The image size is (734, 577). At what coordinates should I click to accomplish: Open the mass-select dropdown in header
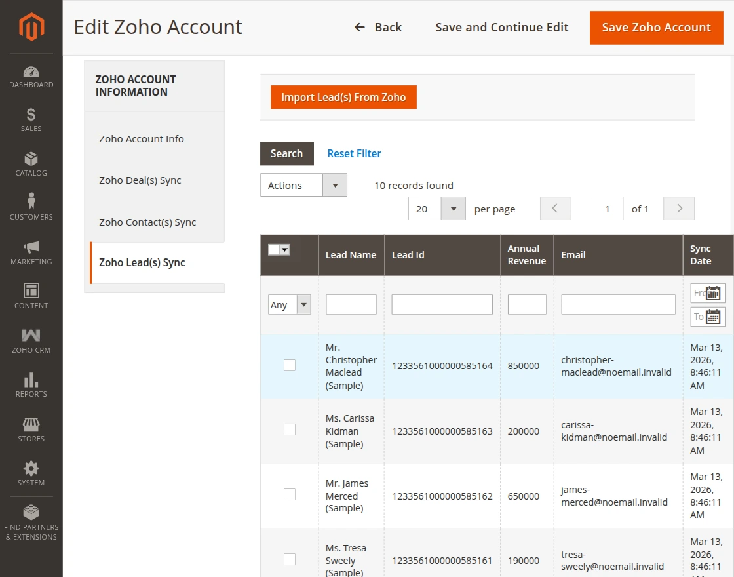click(x=279, y=250)
